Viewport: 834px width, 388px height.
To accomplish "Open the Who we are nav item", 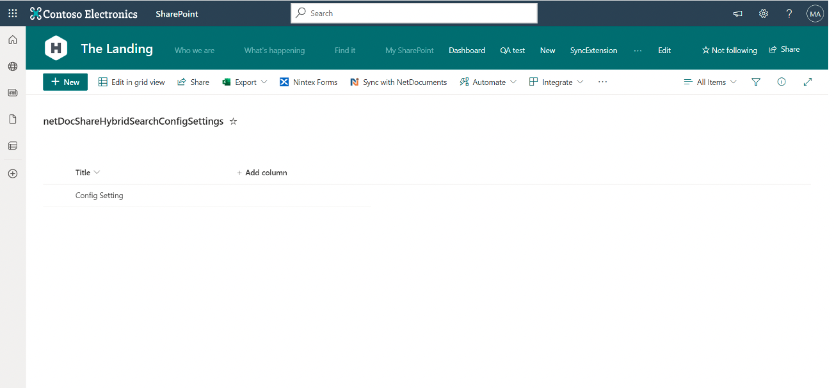I will coord(195,50).
